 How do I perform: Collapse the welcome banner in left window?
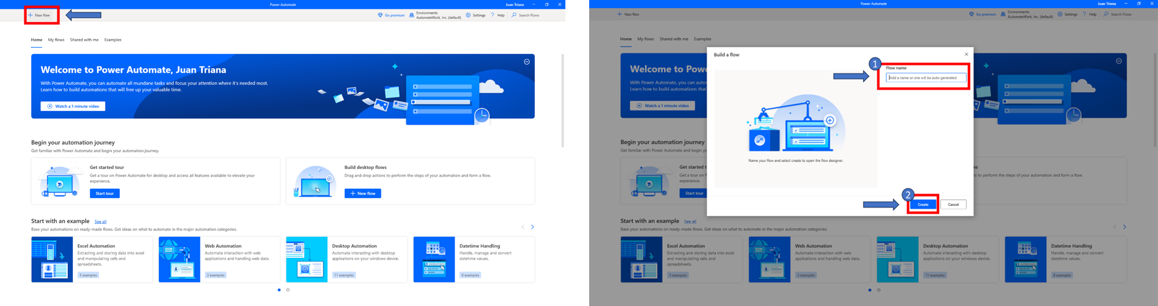pyautogui.click(x=527, y=62)
